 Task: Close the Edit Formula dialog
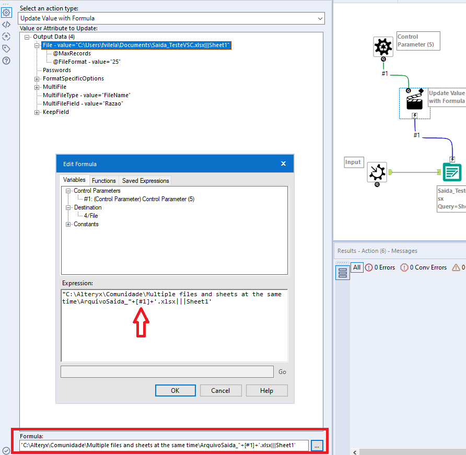coord(283,164)
